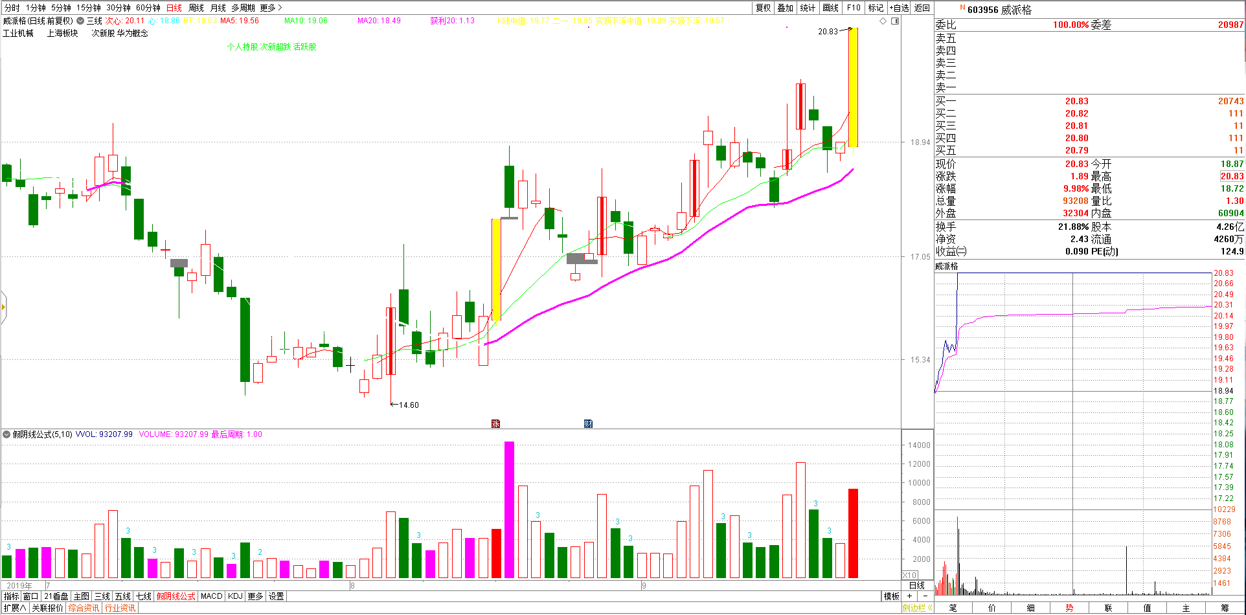Click the 上海板块 sector label

tap(62, 33)
